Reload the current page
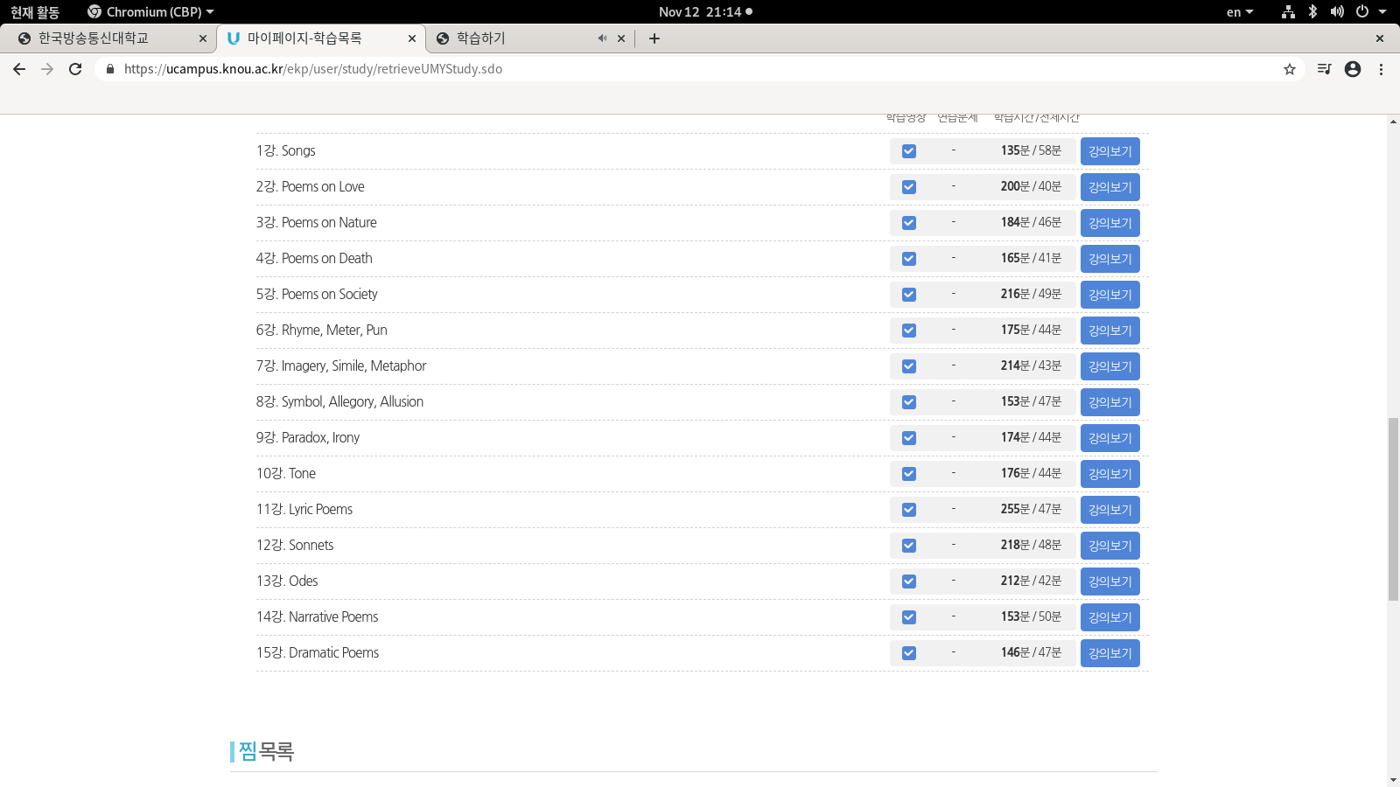Image resolution: width=1400 pixels, height=787 pixels. 75,69
